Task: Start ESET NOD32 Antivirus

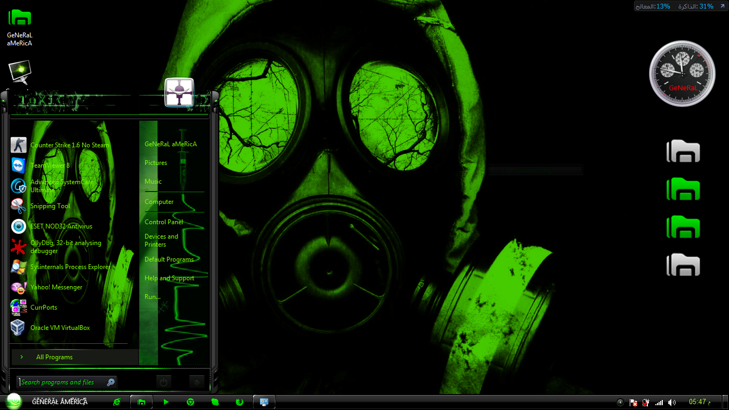Action: tap(61, 226)
